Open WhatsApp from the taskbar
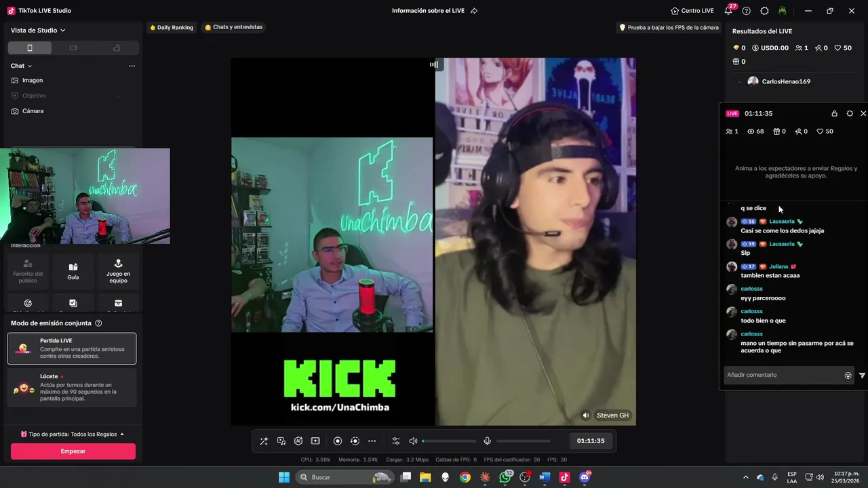 tap(505, 477)
